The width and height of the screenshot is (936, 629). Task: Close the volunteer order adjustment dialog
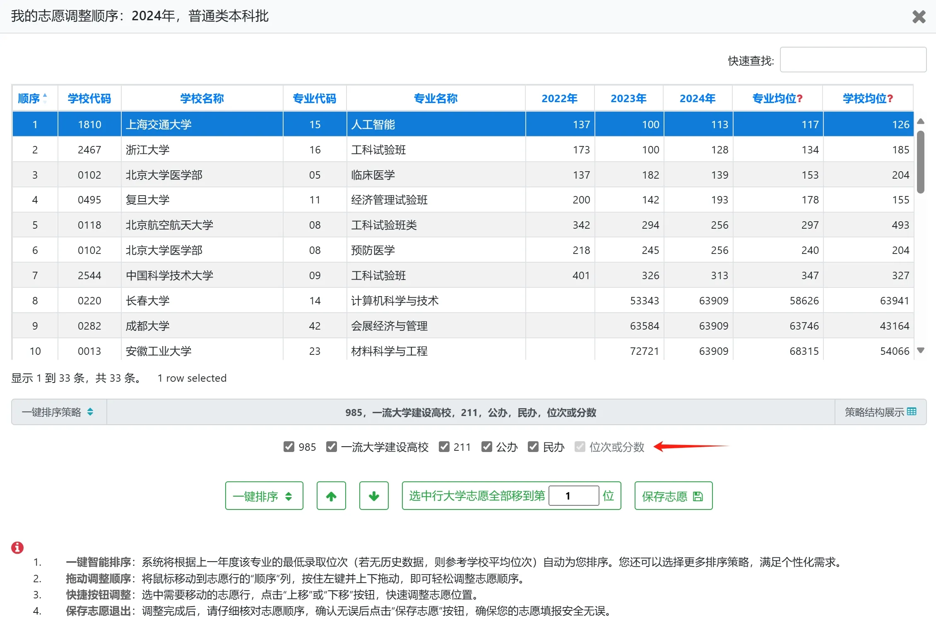(919, 17)
